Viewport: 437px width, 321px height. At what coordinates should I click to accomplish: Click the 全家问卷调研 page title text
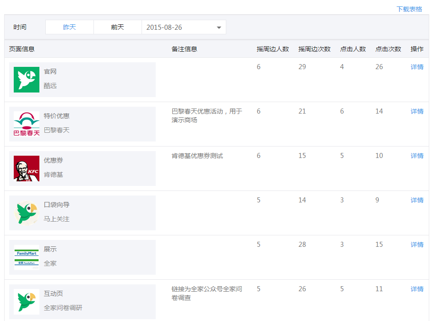(x=63, y=308)
